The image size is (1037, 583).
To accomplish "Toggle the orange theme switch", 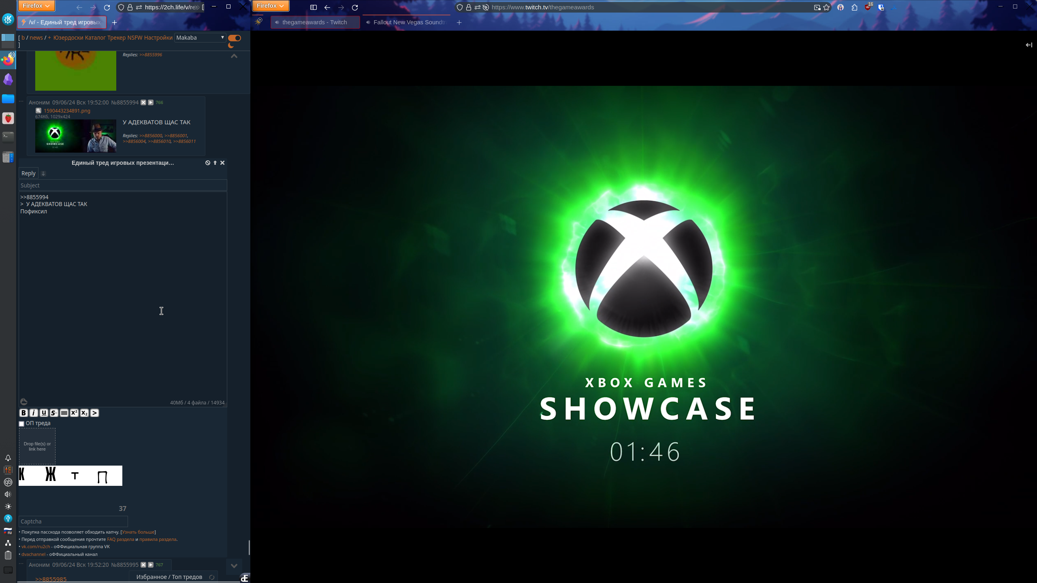I will pyautogui.click(x=235, y=38).
